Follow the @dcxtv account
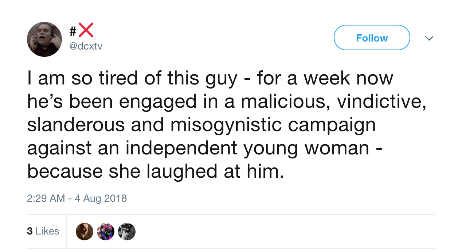 tap(372, 38)
